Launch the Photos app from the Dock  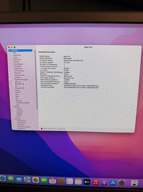point(36,180)
